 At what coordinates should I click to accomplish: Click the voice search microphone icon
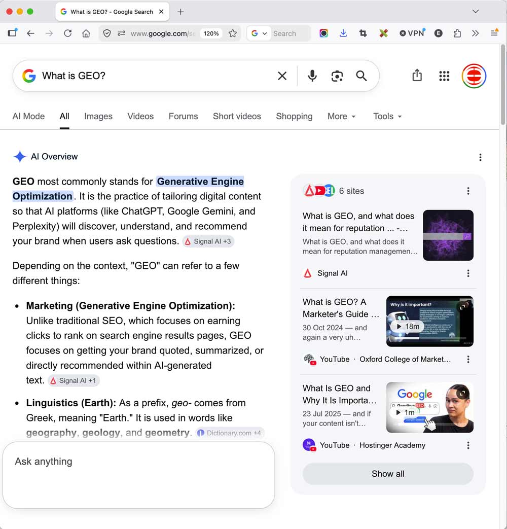pyautogui.click(x=312, y=76)
